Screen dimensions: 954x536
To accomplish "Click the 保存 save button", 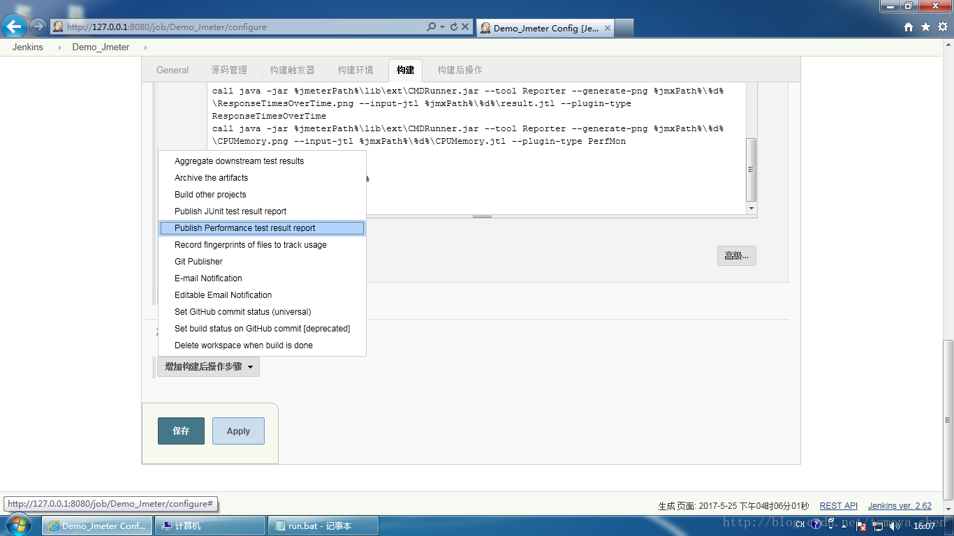I will point(181,431).
